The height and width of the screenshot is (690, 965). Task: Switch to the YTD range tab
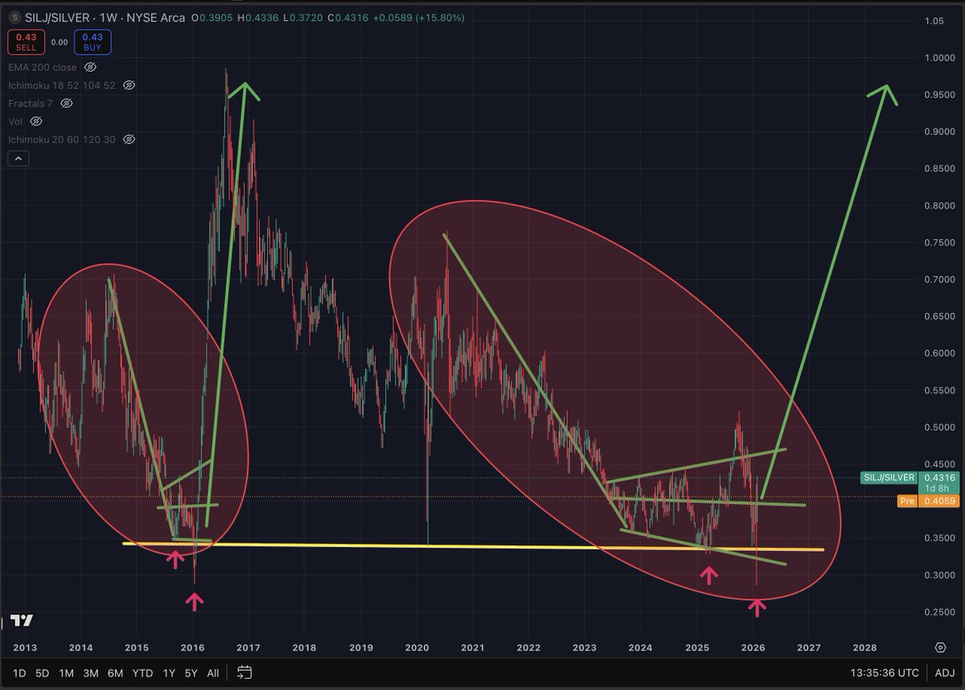(143, 673)
